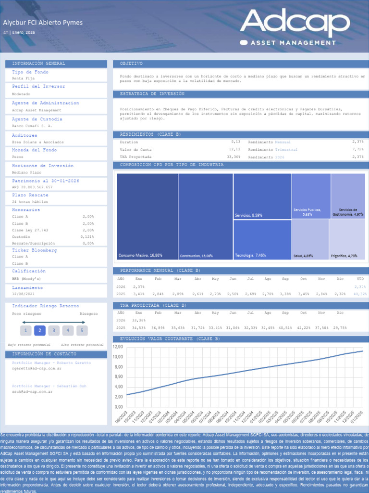Open email rgeretto@ad-cap.com.ar
The width and height of the screenshot is (369, 493).
click(x=37, y=368)
